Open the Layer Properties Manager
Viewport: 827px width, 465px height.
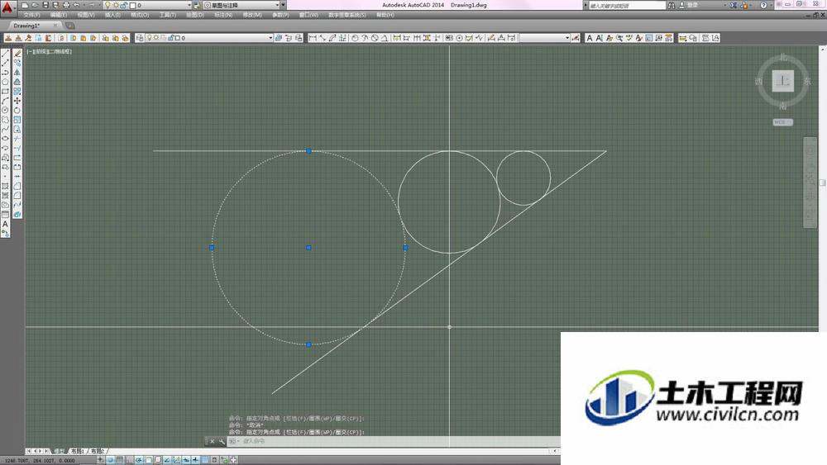click(x=140, y=38)
